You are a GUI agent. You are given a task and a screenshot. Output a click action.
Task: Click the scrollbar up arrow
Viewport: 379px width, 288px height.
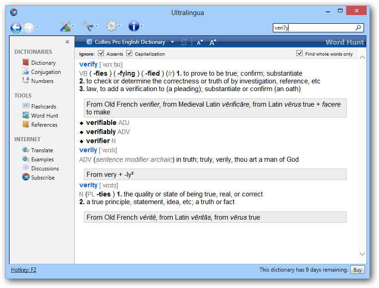[362, 57]
